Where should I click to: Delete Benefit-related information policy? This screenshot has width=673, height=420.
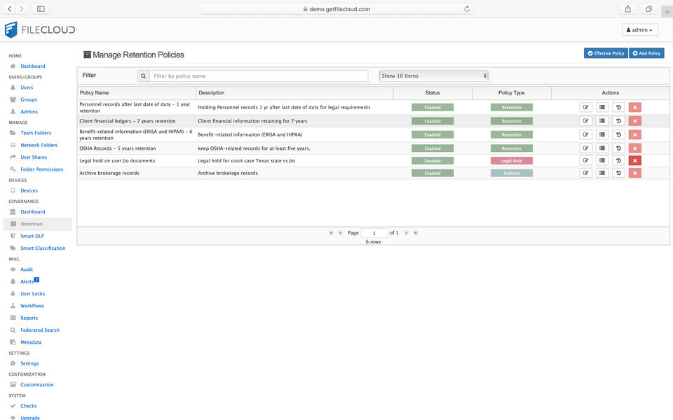coord(635,134)
